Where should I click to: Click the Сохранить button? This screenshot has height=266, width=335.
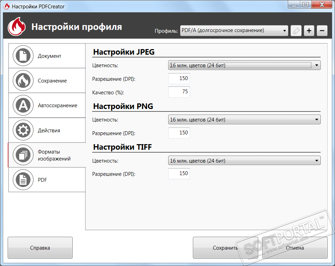click(226, 248)
